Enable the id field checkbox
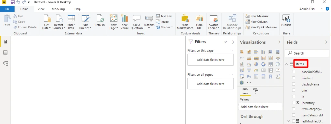331x124 pixels. pyautogui.click(x=294, y=96)
